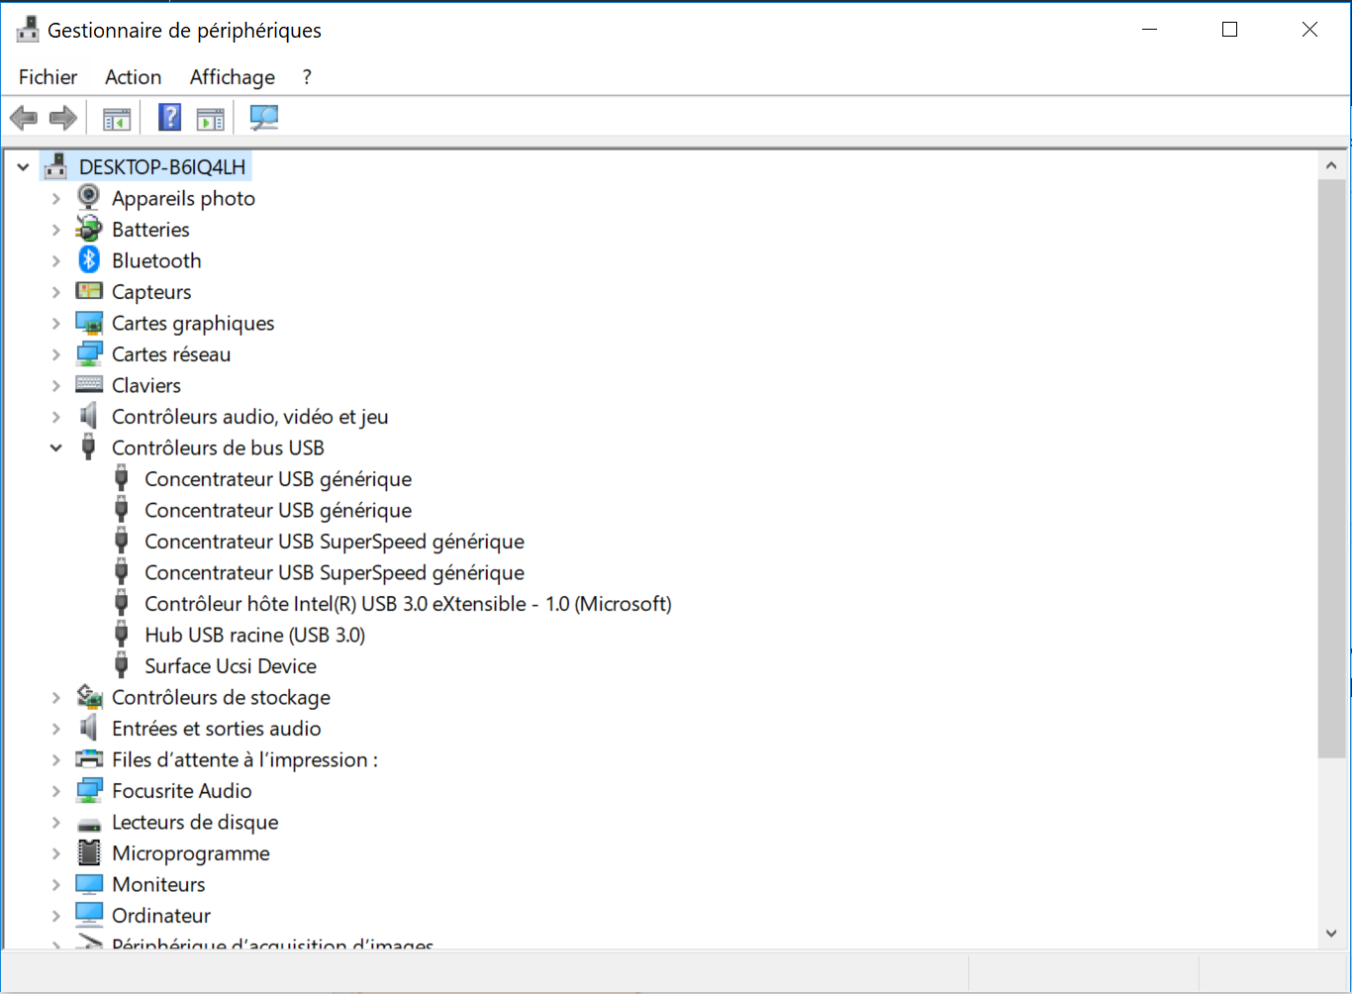This screenshot has height=994, width=1352.
Task: Open the ? help menu
Action: click(x=307, y=77)
